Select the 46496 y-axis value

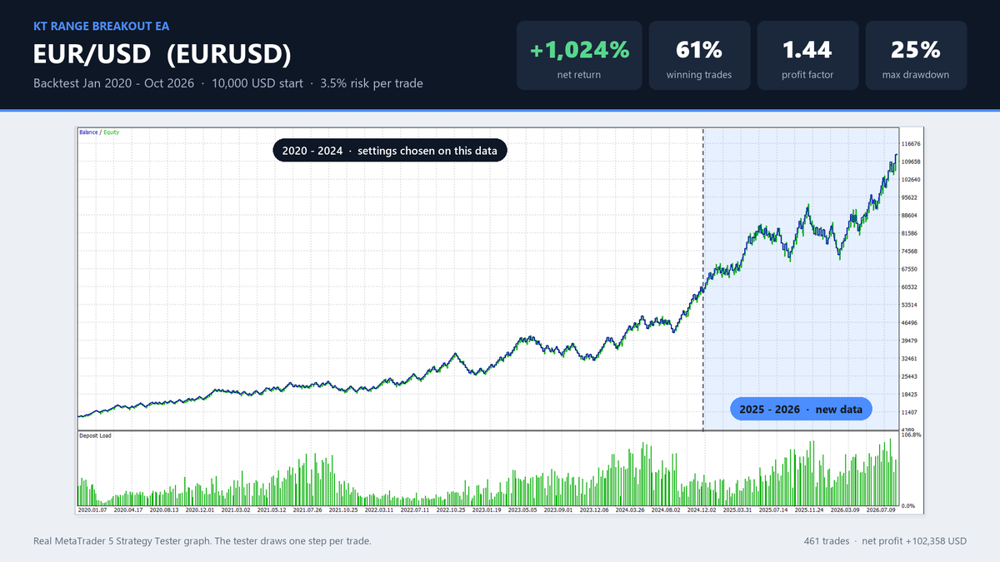point(909,323)
